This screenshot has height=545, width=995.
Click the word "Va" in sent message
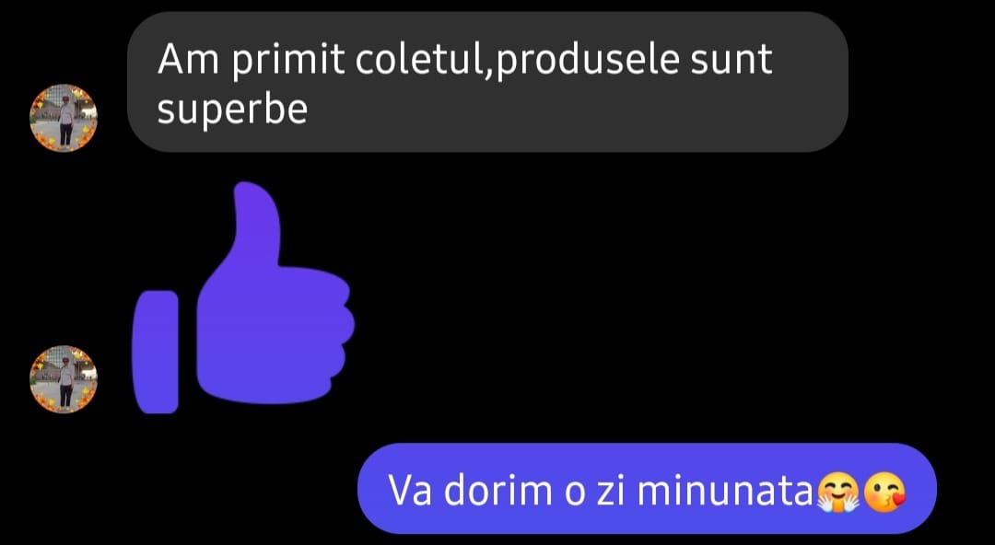(411, 491)
